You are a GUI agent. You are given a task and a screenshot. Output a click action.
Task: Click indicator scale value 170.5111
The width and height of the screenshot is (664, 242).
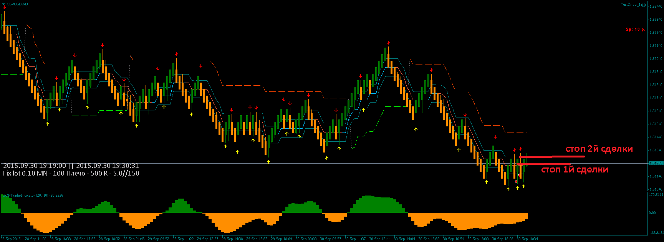click(656, 194)
